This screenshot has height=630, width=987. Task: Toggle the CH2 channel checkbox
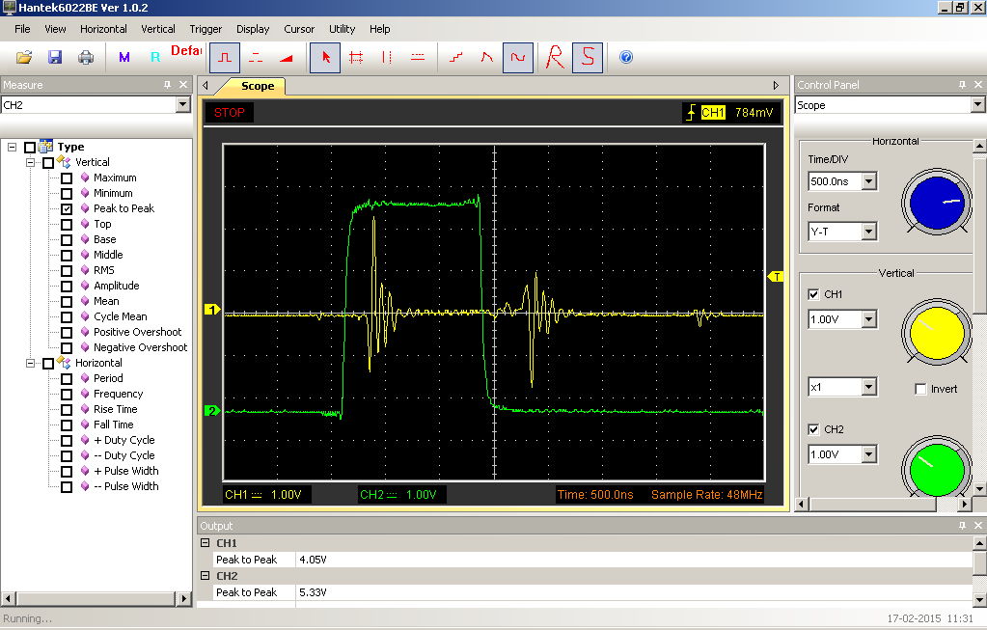pyautogui.click(x=813, y=429)
